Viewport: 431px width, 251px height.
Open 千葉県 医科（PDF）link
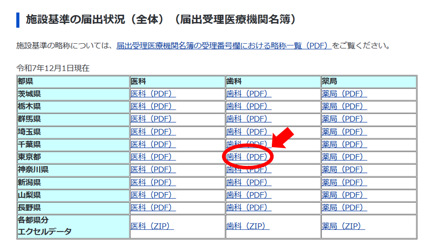coord(153,144)
